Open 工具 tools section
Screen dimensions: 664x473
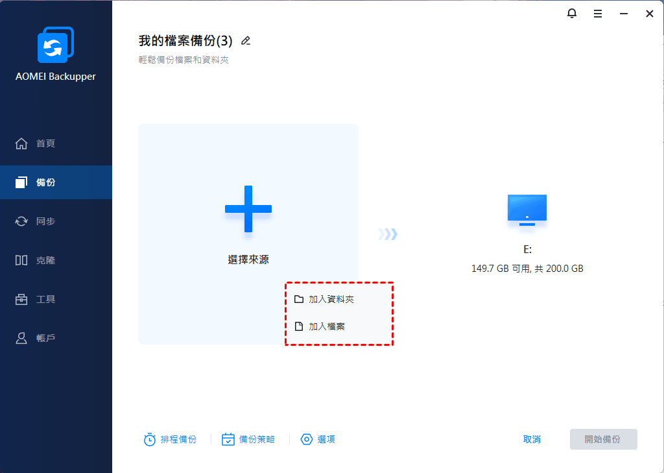coord(56,299)
